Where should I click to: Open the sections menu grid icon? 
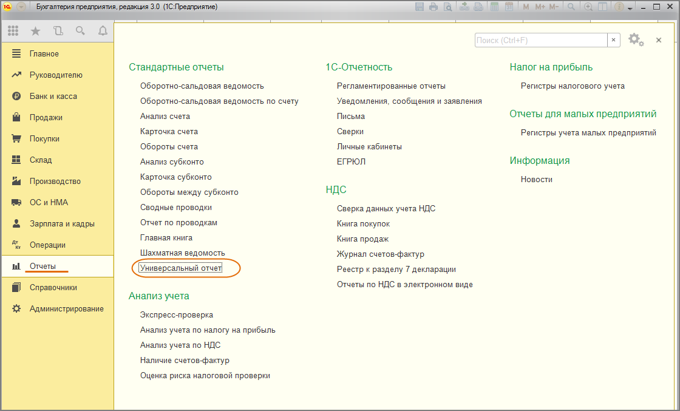pyautogui.click(x=13, y=31)
